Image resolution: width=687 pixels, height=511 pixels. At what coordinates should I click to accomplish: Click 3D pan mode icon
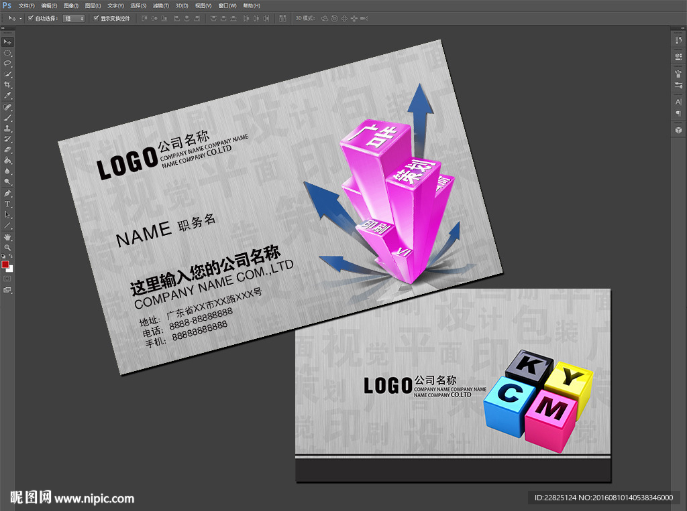pos(344,18)
